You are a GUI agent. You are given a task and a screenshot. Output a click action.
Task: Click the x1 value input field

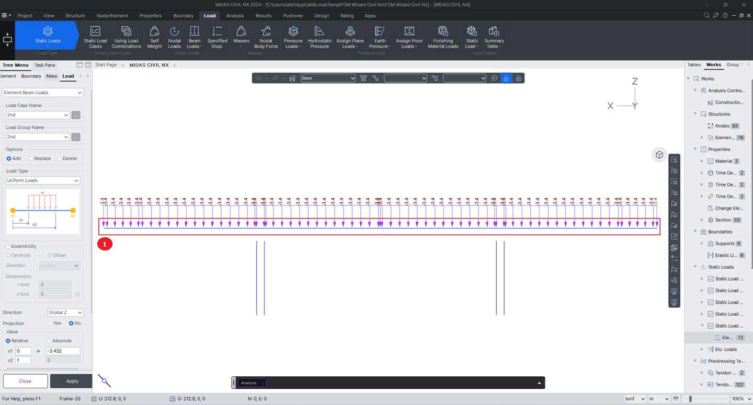[x=24, y=351]
